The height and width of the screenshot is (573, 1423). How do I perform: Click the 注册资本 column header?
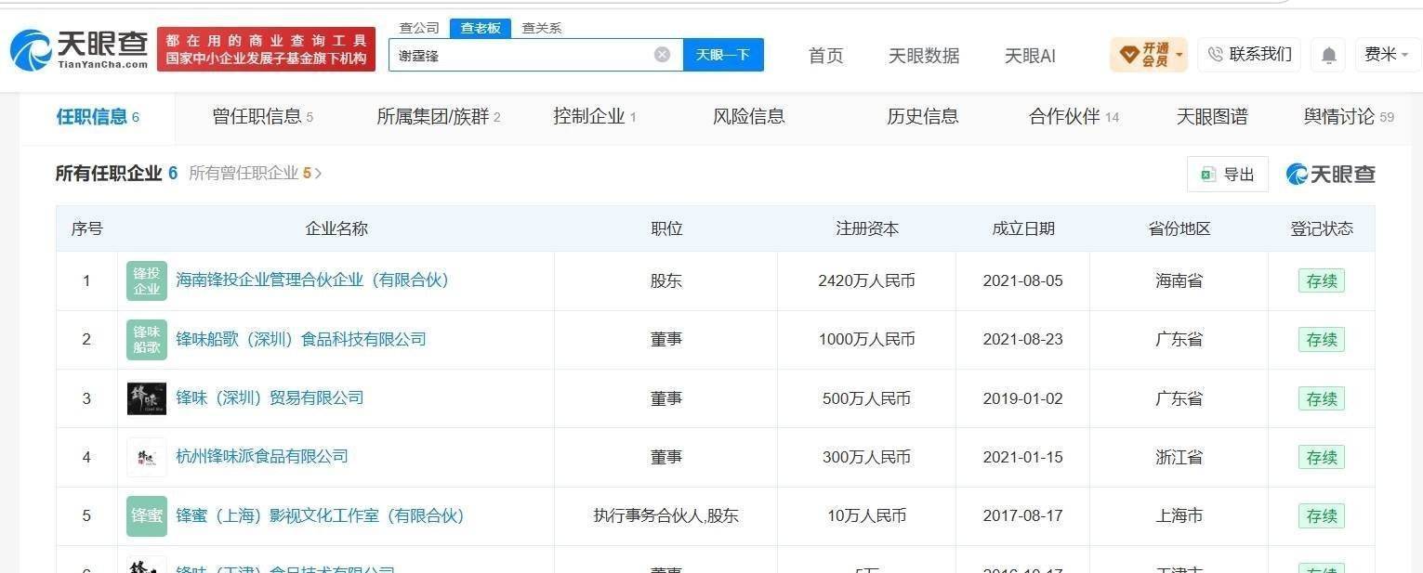[867, 228]
